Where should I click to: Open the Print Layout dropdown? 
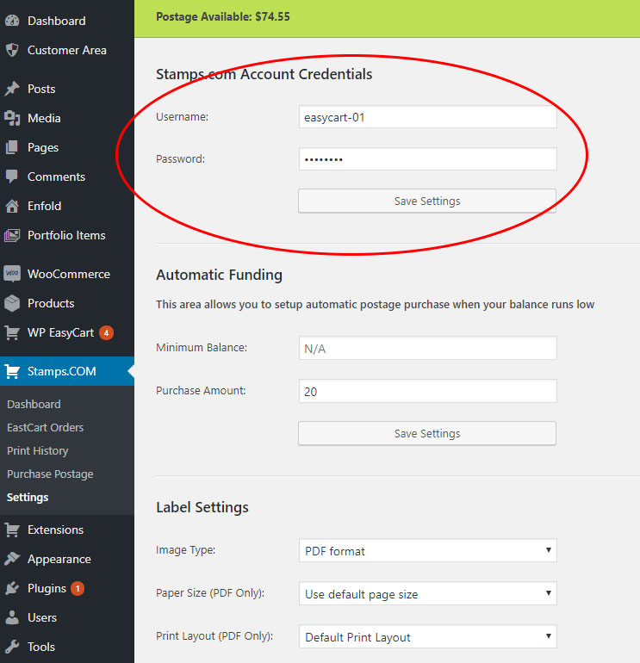tap(427, 636)
